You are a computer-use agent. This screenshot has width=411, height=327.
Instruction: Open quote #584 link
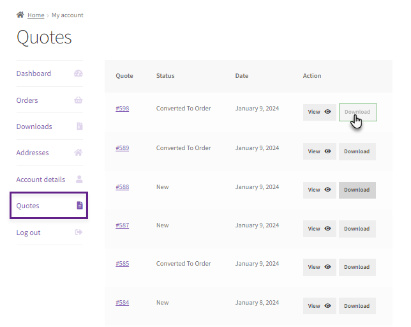122,303
